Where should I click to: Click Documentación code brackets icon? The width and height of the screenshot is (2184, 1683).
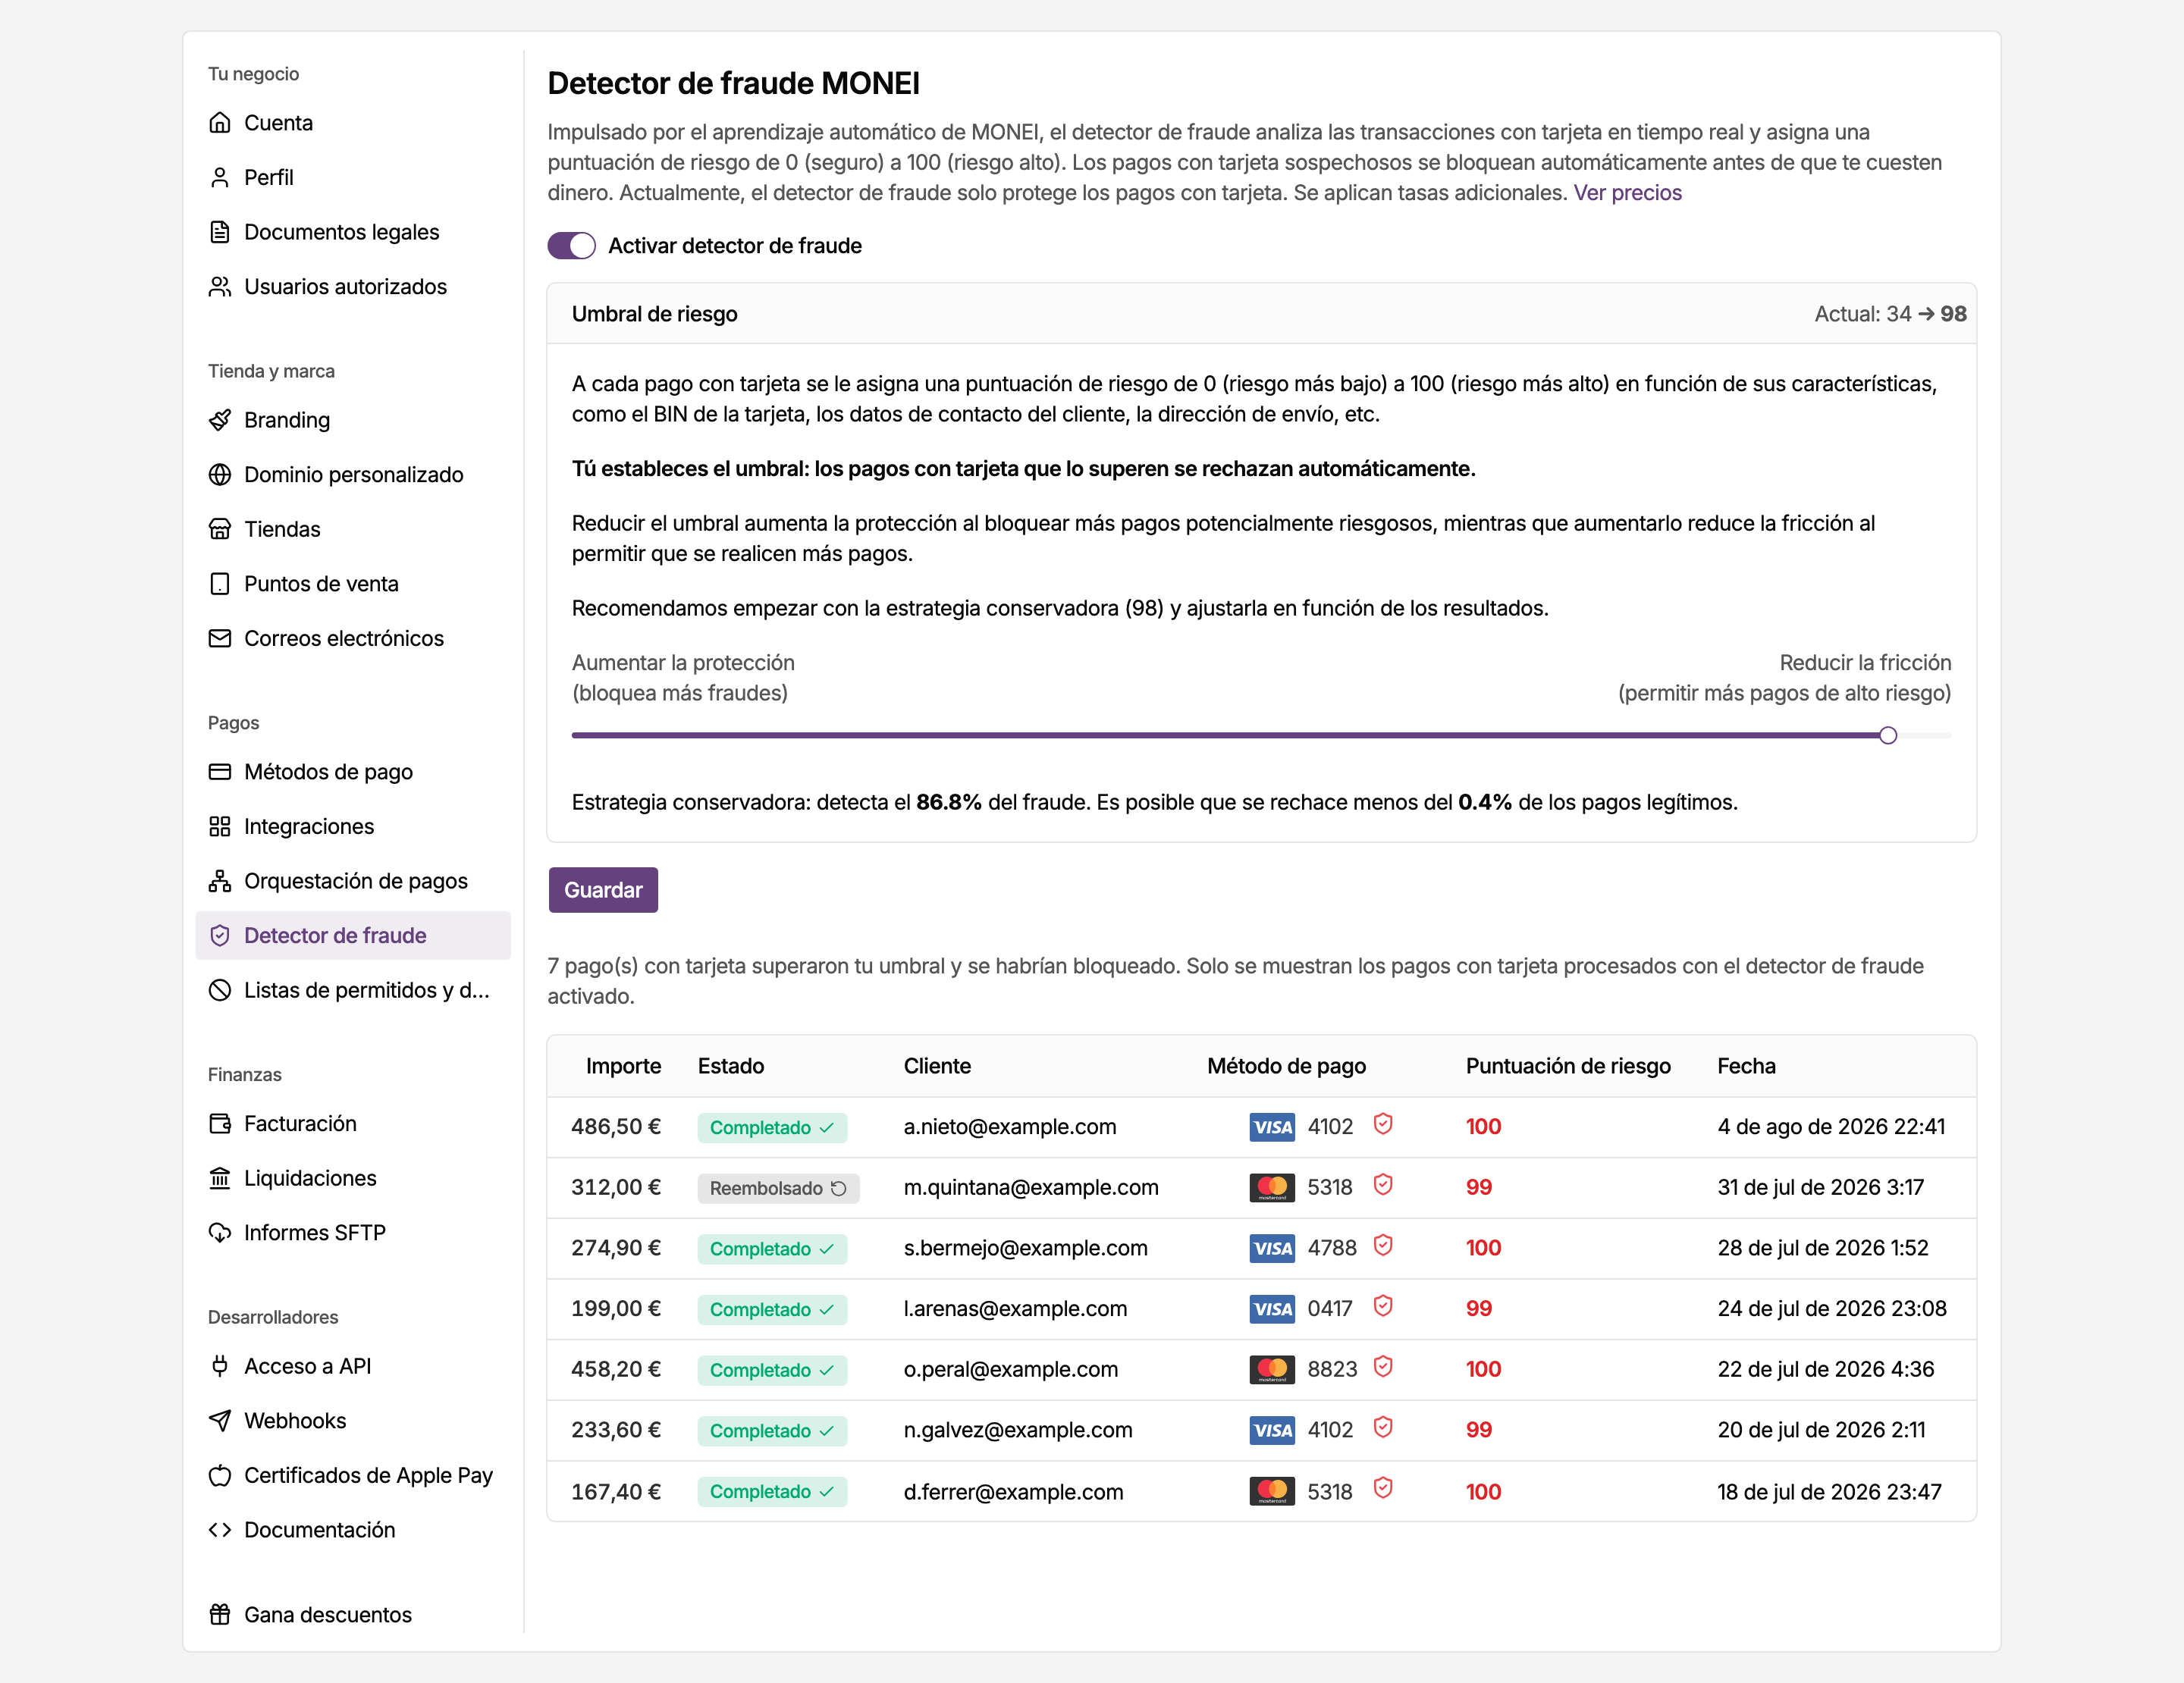click(x=220, y=1530)
